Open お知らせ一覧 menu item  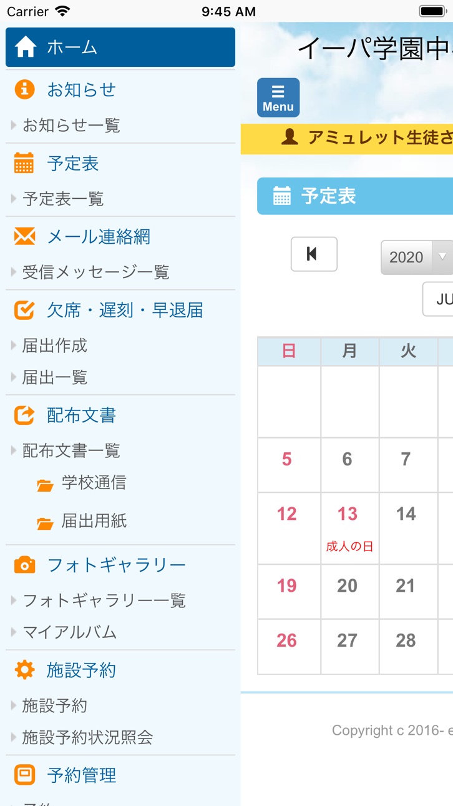(71, 126)
